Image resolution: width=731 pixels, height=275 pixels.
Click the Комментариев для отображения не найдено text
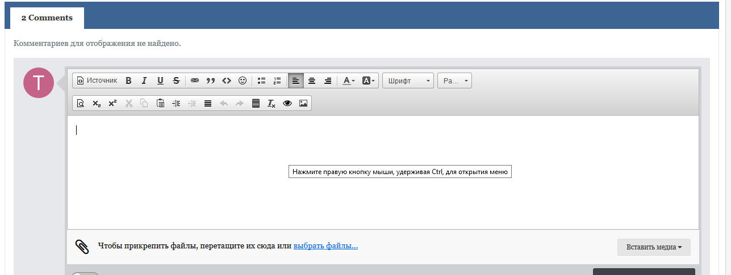click(97, 43)
